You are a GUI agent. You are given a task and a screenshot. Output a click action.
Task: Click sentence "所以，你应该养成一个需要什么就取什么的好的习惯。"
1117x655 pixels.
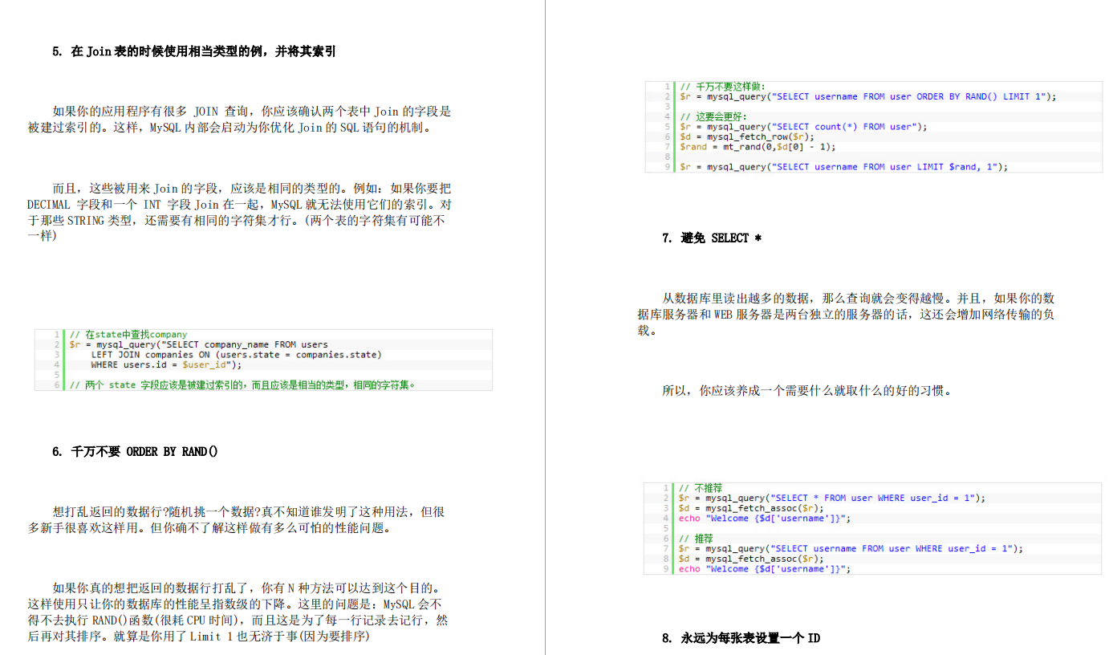point(807,391)
